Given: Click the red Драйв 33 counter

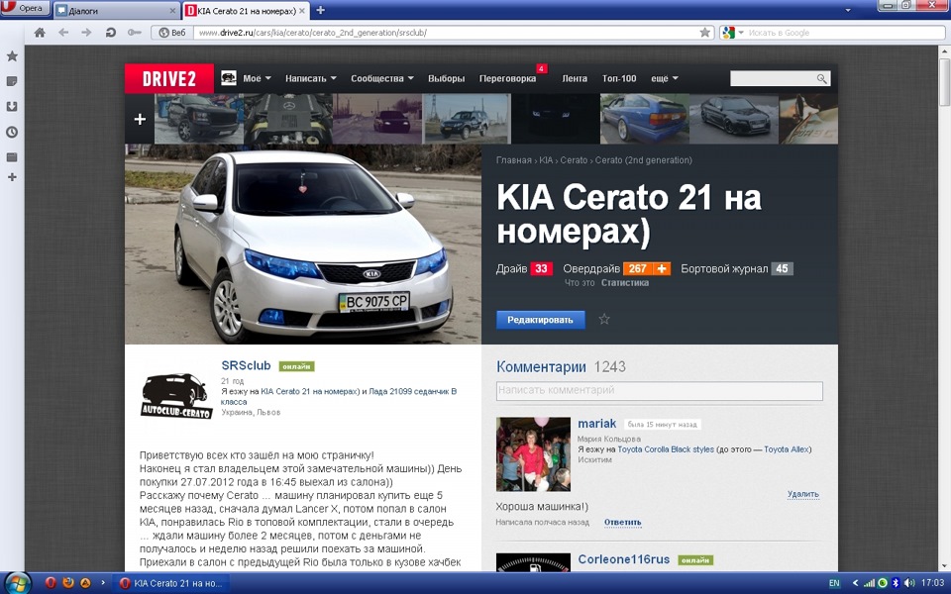Looking at the screenshot, I should pos(541,268).
